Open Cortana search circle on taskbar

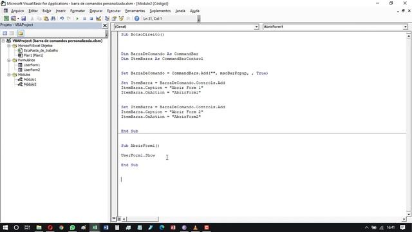[16, 227]
